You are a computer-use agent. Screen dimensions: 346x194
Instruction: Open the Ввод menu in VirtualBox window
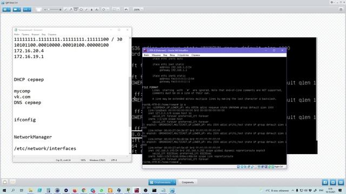coord(172,55)
